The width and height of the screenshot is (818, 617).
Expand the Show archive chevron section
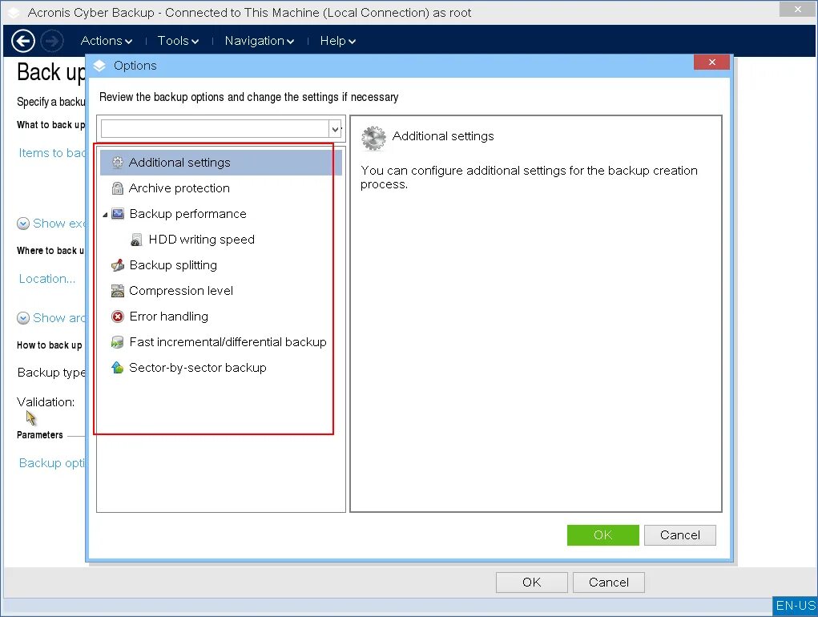point(23,318)
